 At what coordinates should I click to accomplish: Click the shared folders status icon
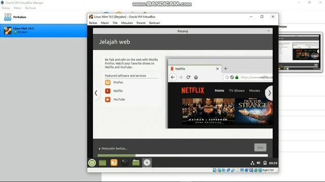[238, 170]
